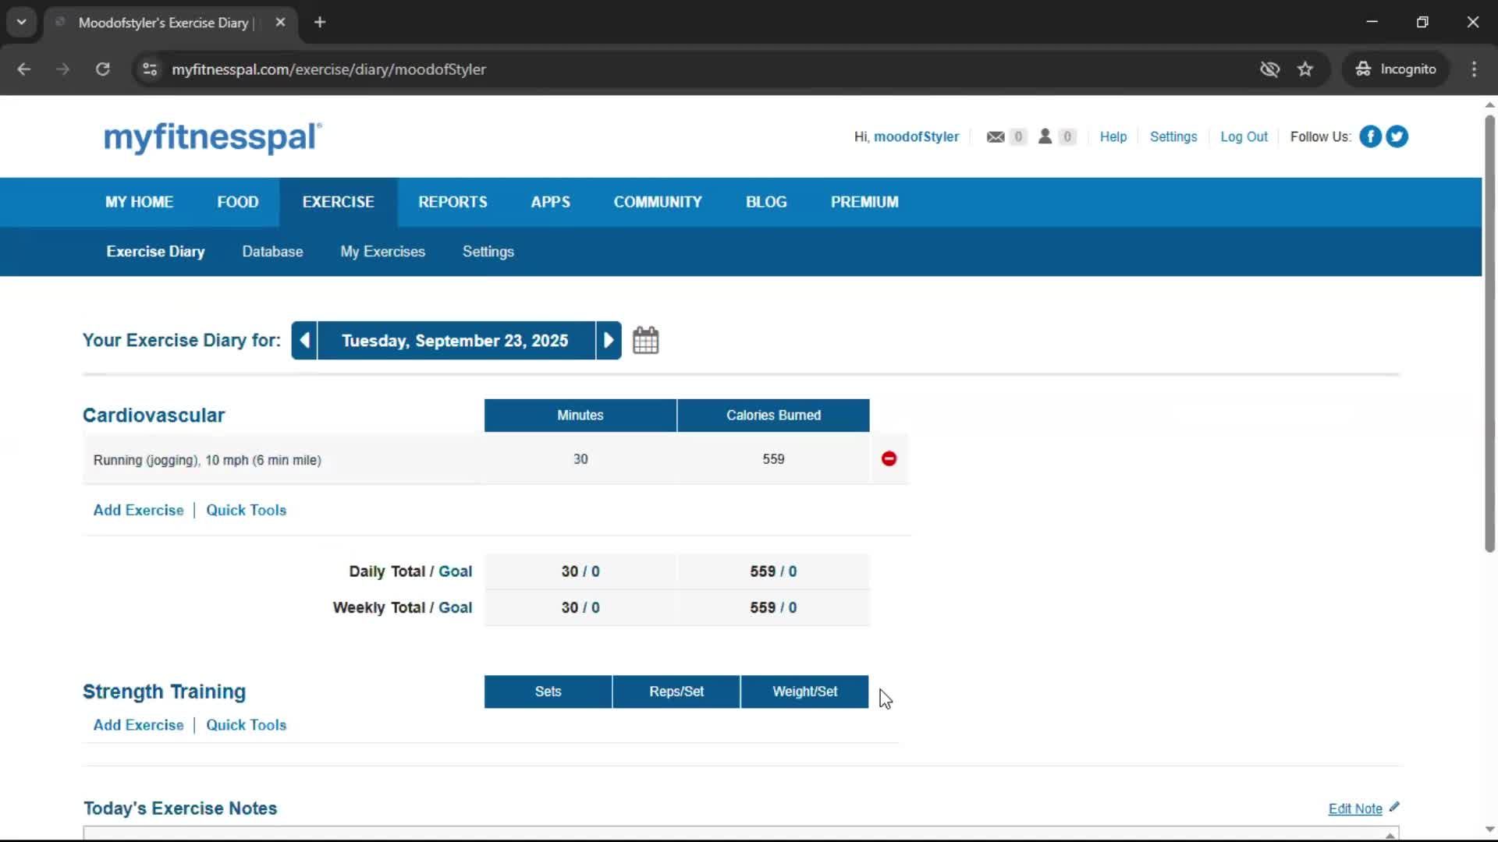
Task: Open the MY HOME menu
Action: click(140, 202)
